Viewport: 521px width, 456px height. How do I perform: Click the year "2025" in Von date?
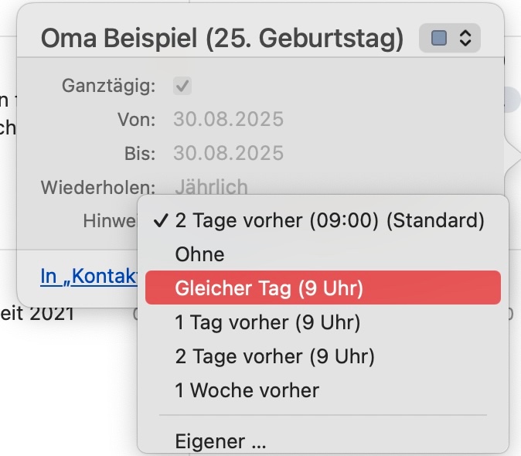259,119
